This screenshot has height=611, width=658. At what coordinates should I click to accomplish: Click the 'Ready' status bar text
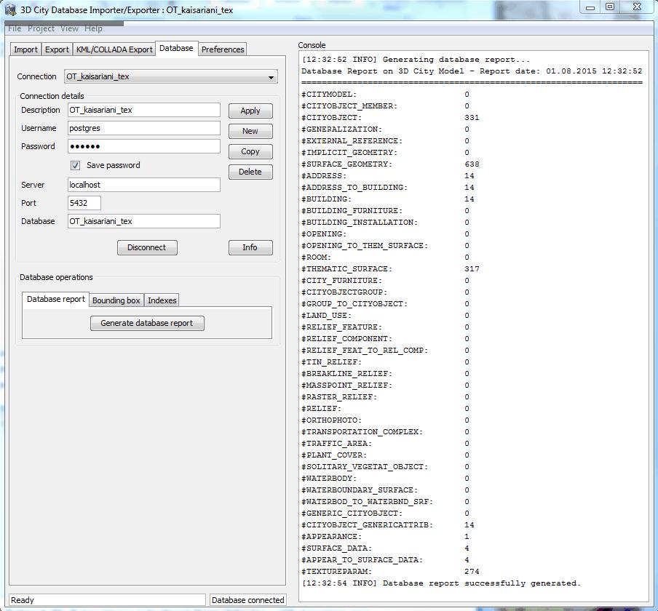click(x=23, y=600)
